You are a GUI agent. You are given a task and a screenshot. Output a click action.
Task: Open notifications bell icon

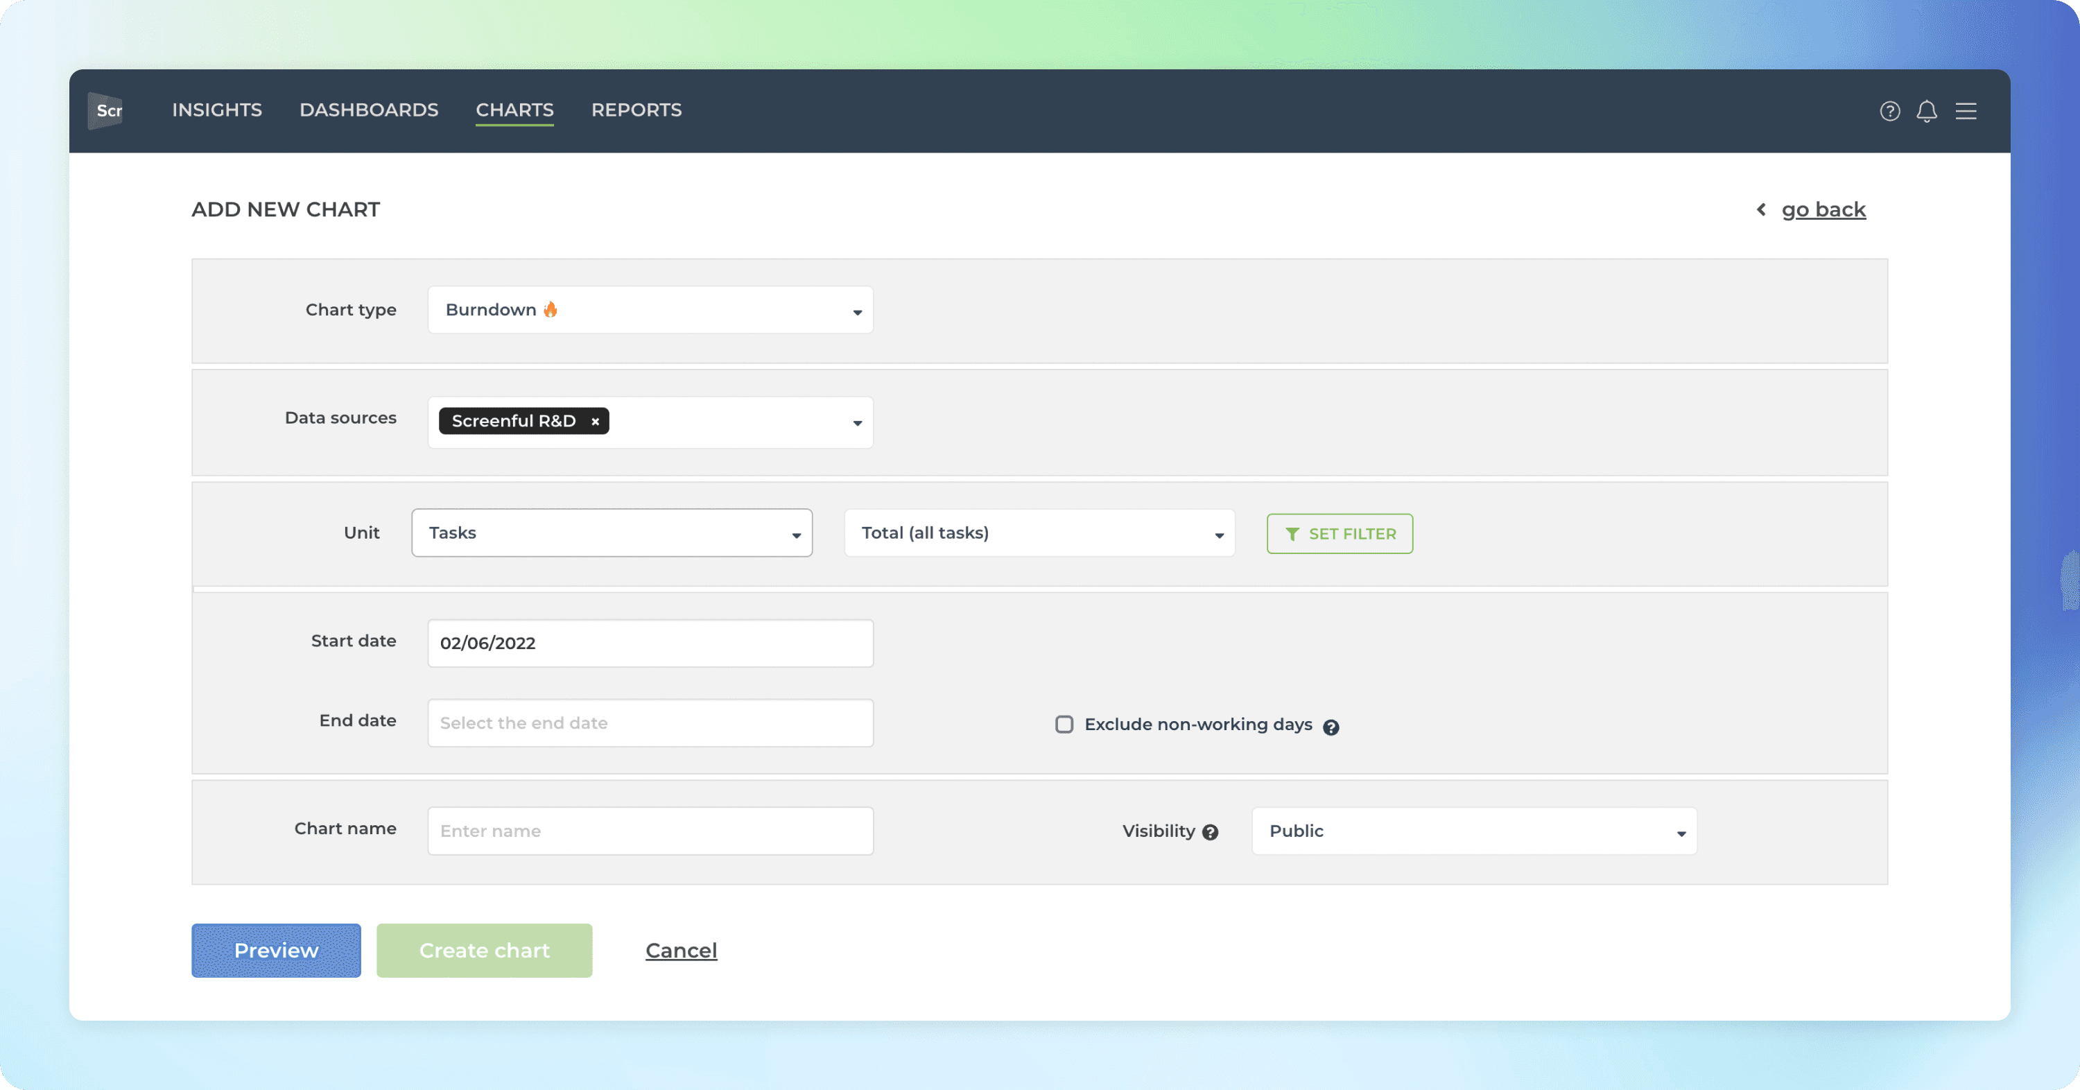click(1927, 111)
